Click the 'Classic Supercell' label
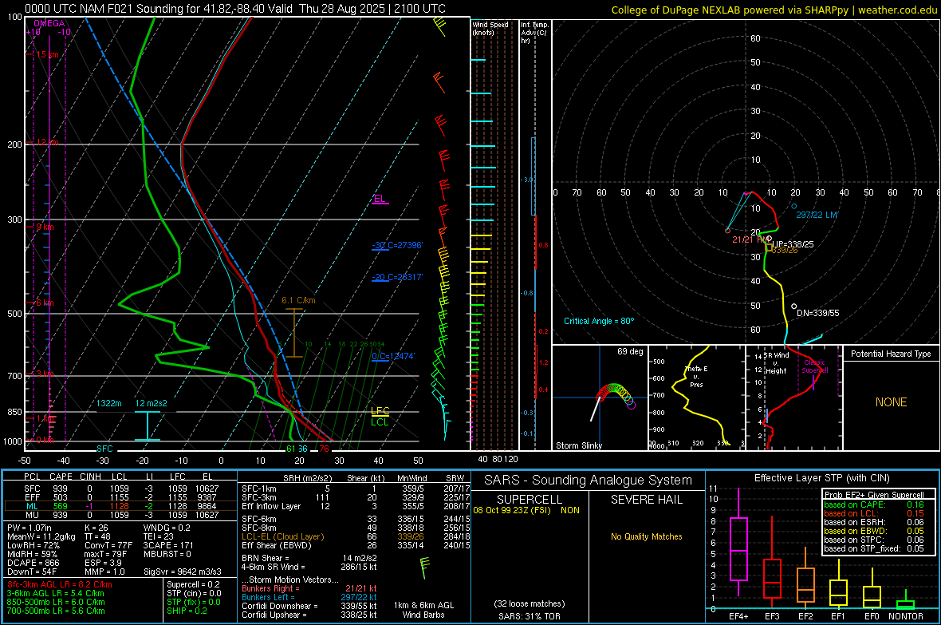Screen dimensions: 941x625 [815, 366]
